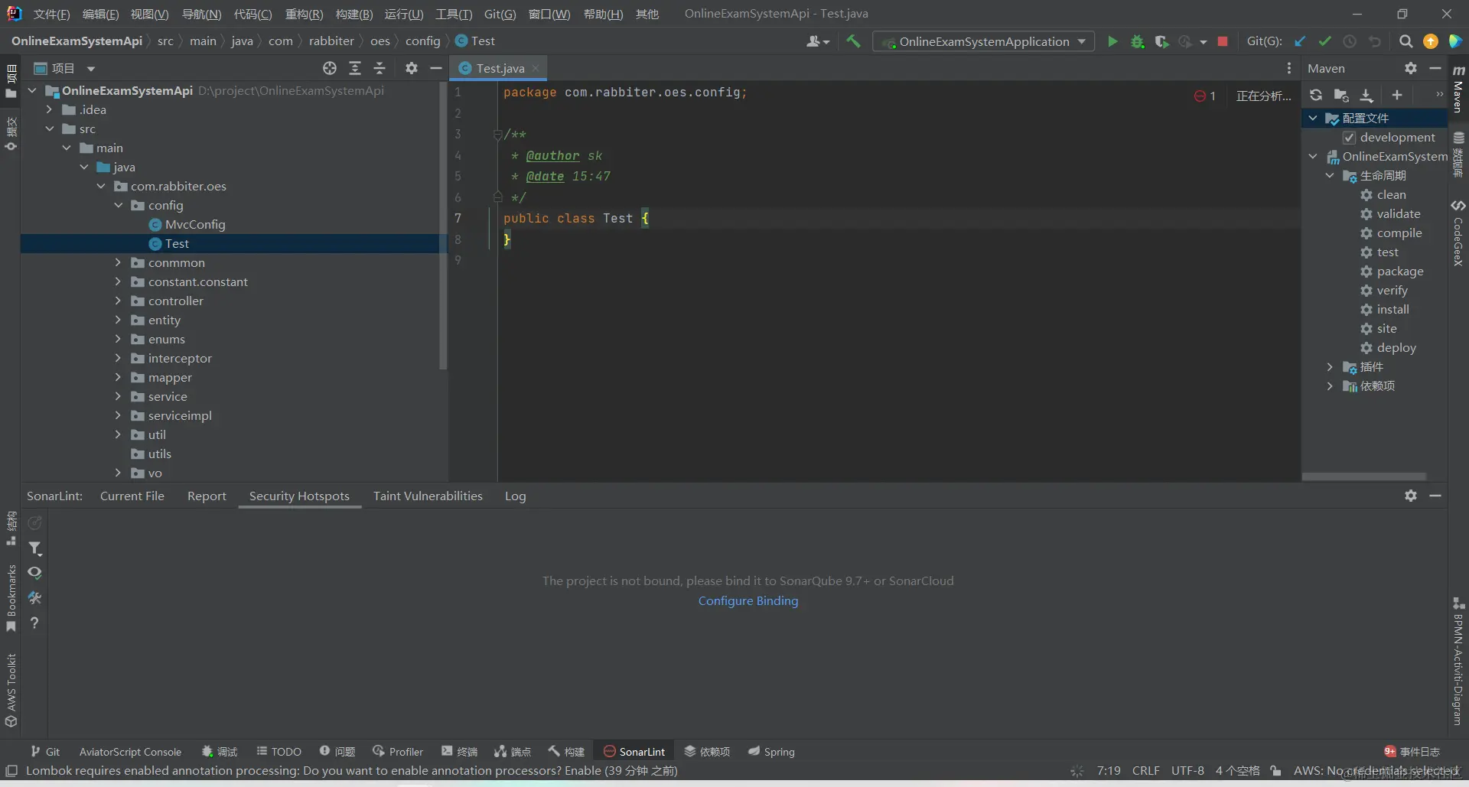Close the Test.java editor tab

tap(536, 68)
